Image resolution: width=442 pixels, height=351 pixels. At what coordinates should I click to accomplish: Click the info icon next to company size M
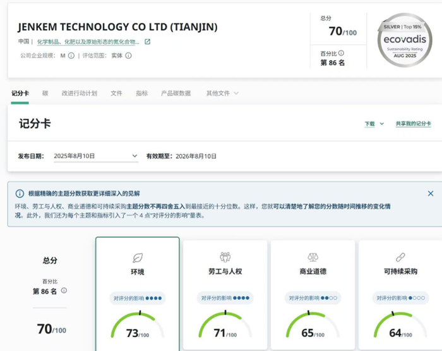(x=71, y=56)
